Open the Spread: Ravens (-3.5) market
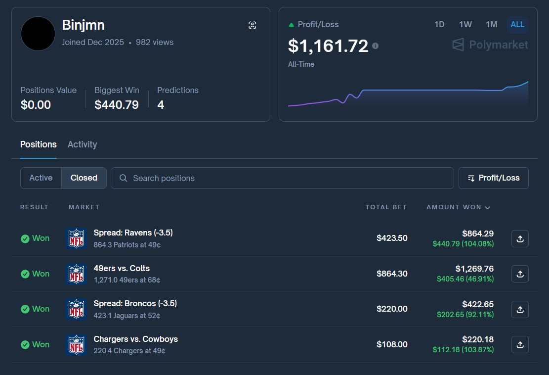 [133, 233]
